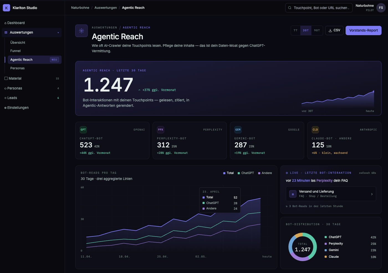Click the Klariton Studio K logo

click(x=6, y=8)
